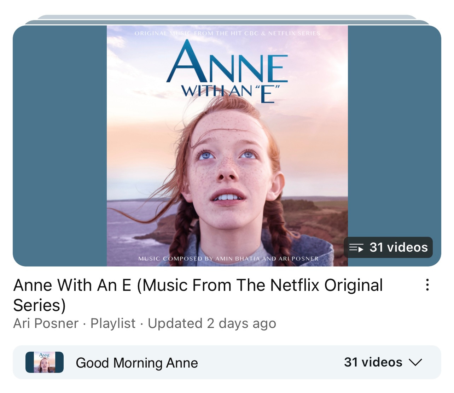This screenshot has width=454, height=393.
Task: Click the word Series) in the playlist title
Action: coord(40,305)
